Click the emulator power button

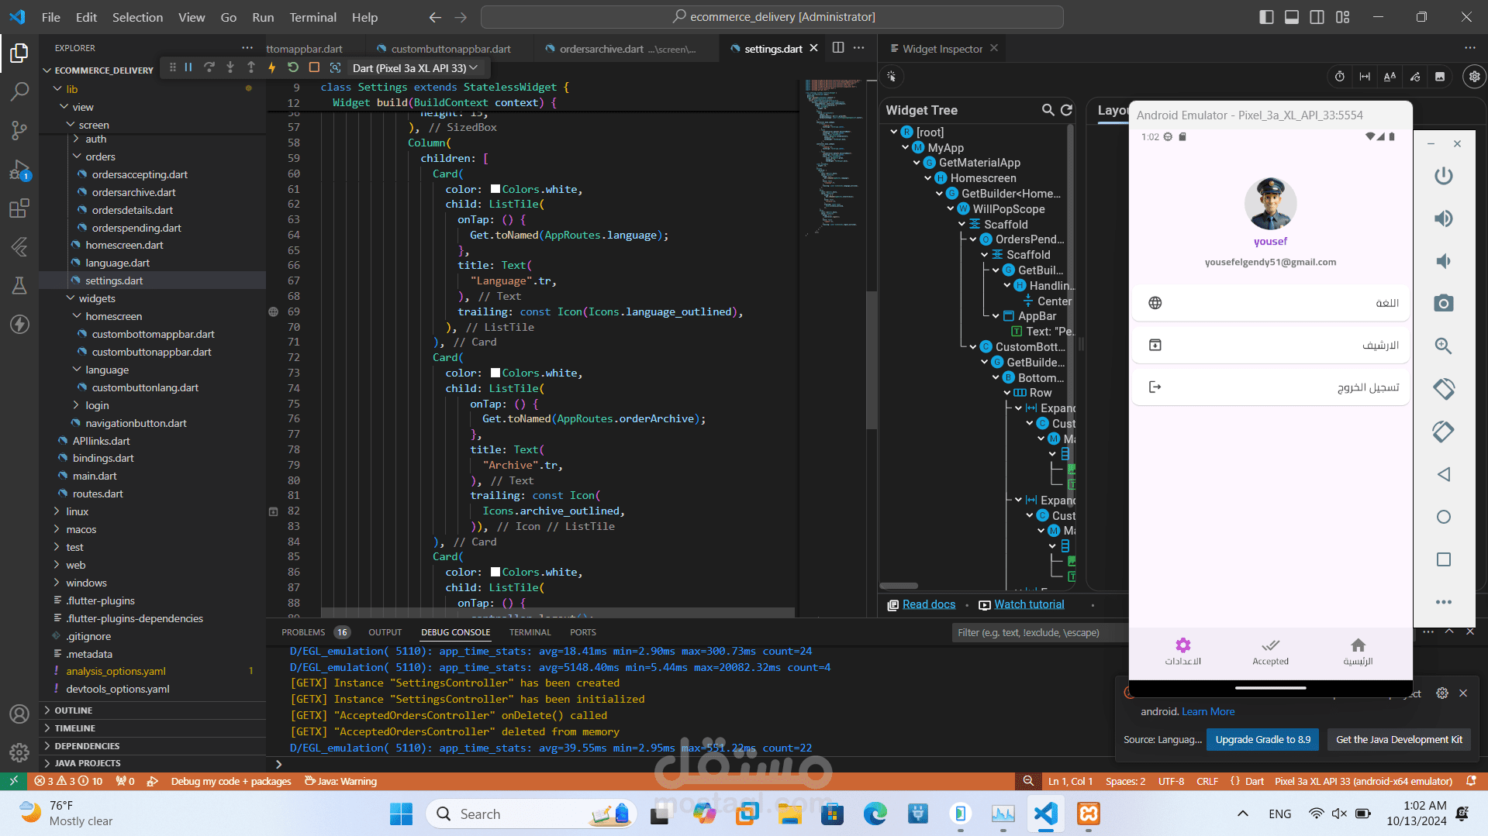tap(1443, 176)
